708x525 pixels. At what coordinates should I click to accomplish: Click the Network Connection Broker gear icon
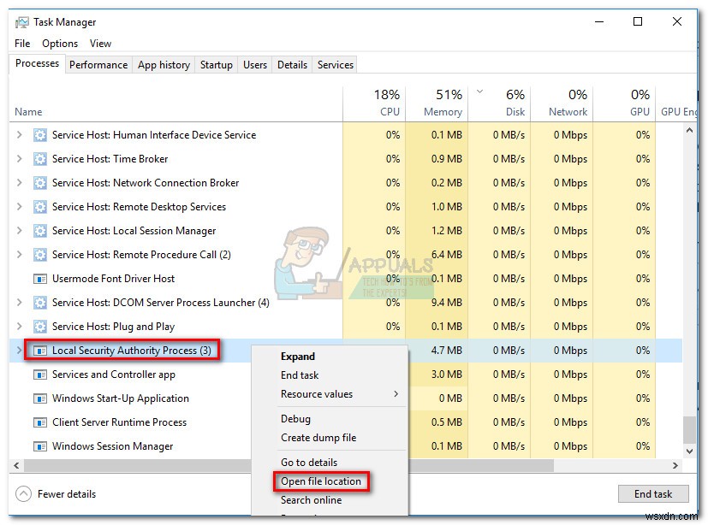coord(40,183)
